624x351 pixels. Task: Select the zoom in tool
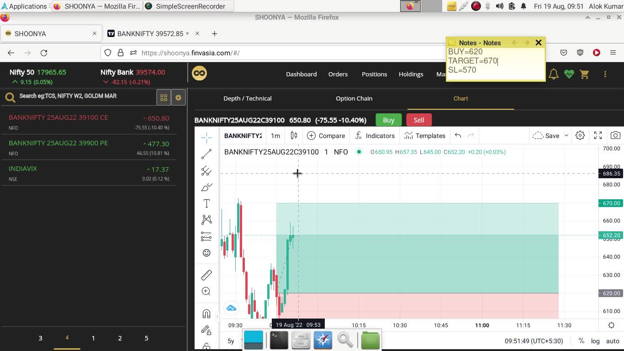206,291
